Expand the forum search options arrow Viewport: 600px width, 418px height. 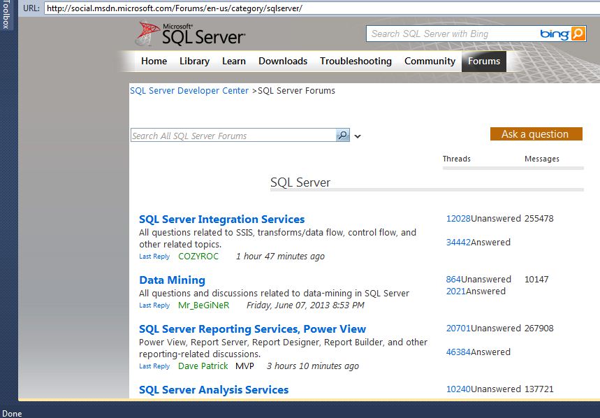pos(358,136)
